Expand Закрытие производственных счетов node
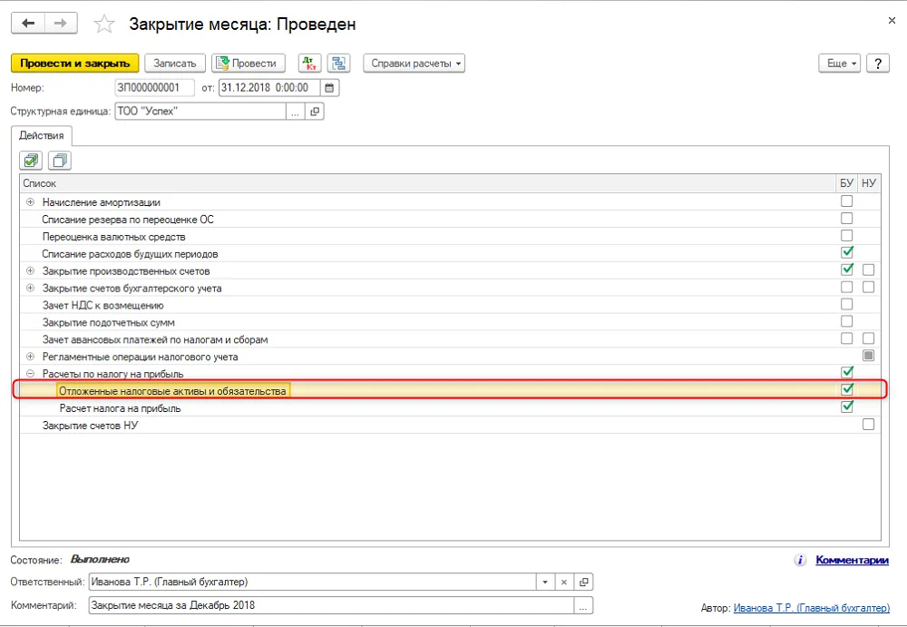The image size is (907, 627). (x=31, y=271)
